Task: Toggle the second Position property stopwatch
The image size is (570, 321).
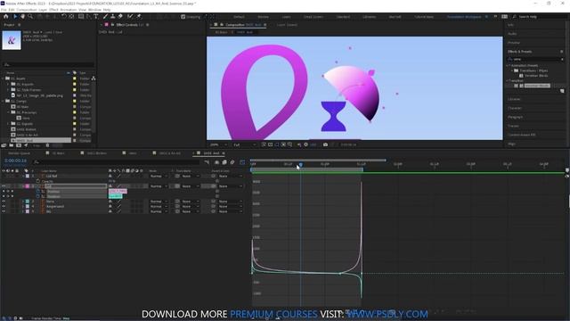Action: tap(37, 196)
